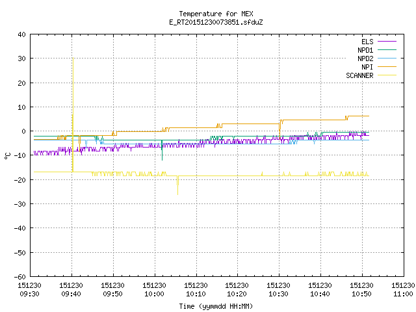Click the x-axis tick label 09:50
The image size is (416, 312).
(112, 294)
